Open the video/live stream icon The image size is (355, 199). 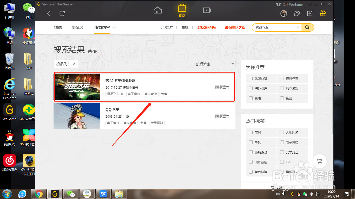(x=207, y=10)
